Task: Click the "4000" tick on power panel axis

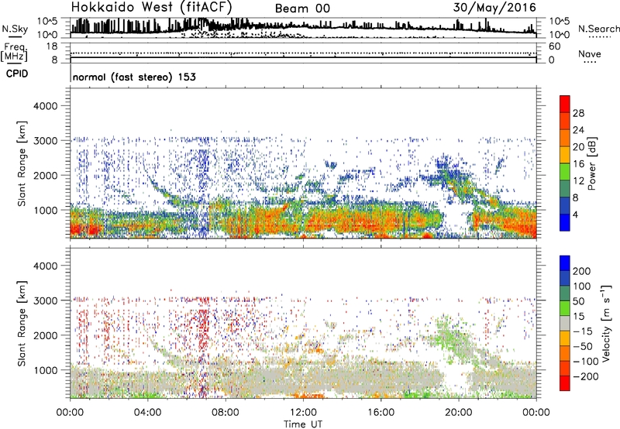Action: [45, 106]
